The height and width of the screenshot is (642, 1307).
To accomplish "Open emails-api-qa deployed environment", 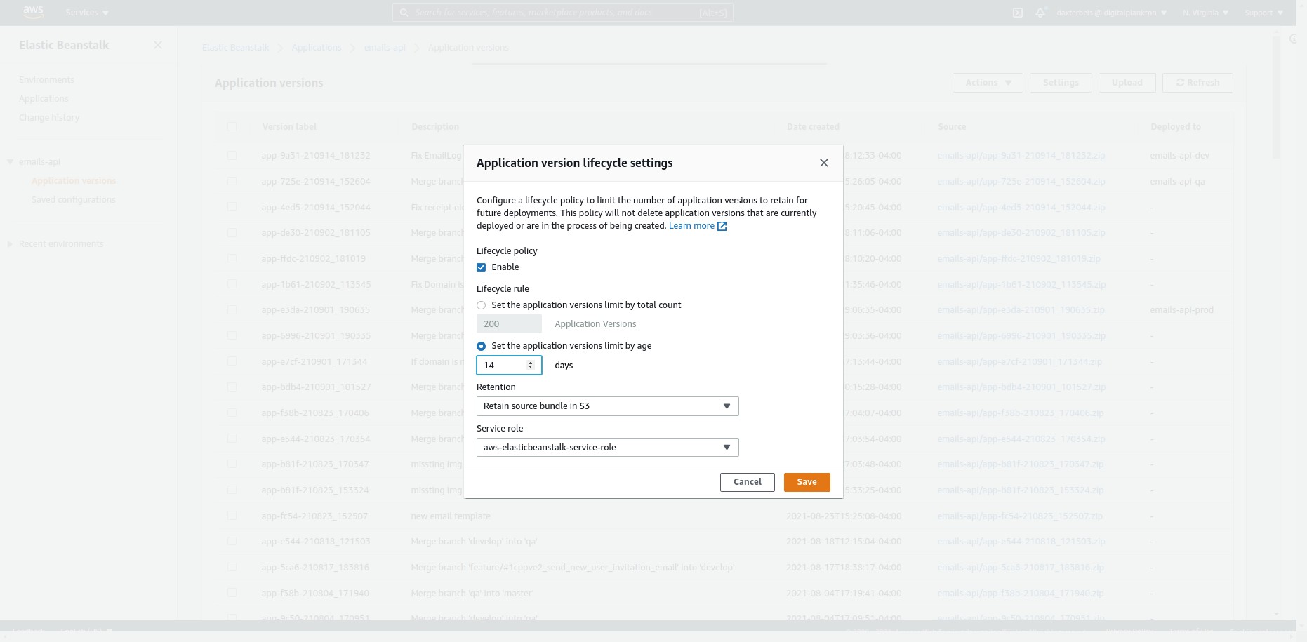I will (1178, 182).
